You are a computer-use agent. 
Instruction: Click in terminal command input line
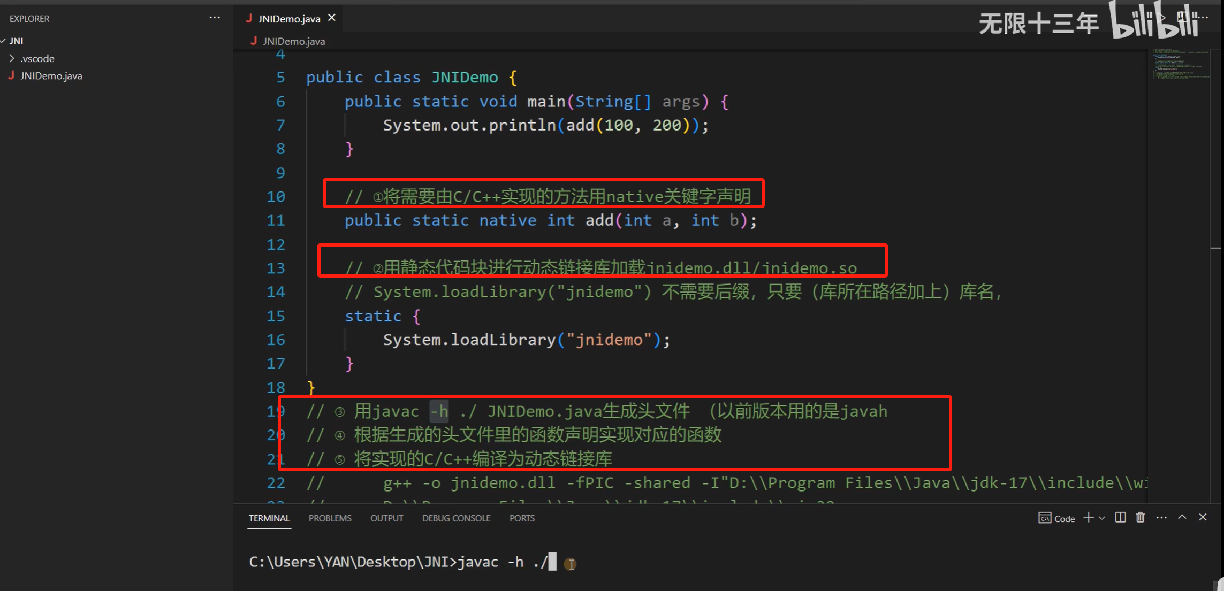coord(642,562)
